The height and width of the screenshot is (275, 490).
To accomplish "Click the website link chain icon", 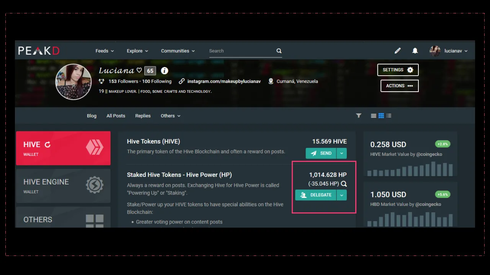I will pos(182,81).
